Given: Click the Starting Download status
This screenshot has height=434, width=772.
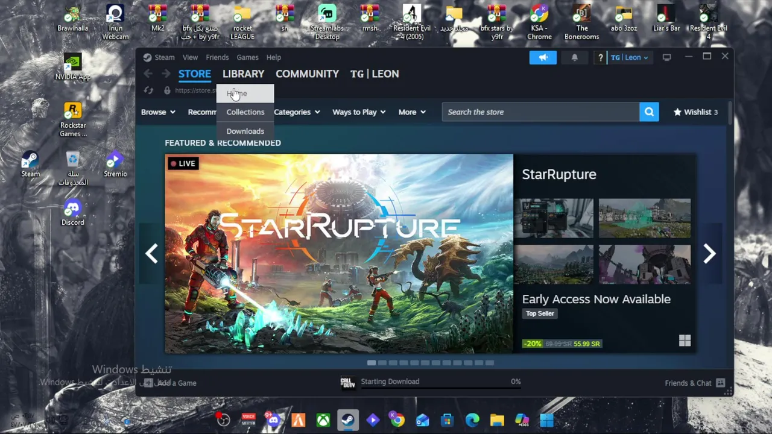Looking at the screenshot, I should point(390,382).
